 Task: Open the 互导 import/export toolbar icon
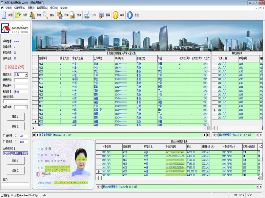tap(101, 15)
